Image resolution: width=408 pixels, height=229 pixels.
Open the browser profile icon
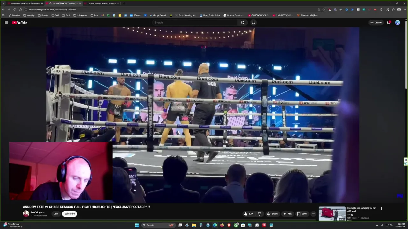tap(399, 10)
